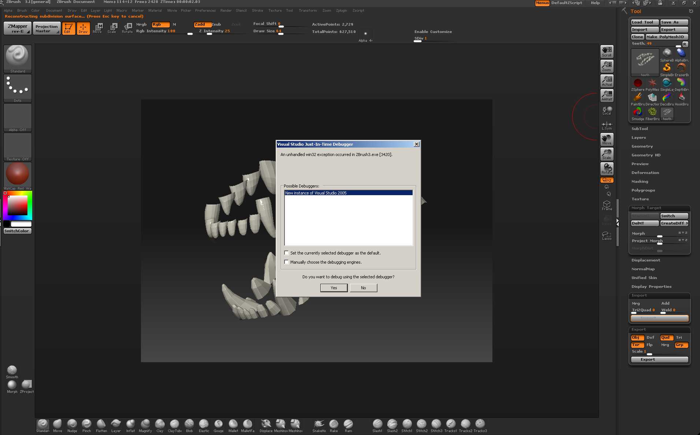
Task: Expand the SubTool panel
Action: [640, 129]
